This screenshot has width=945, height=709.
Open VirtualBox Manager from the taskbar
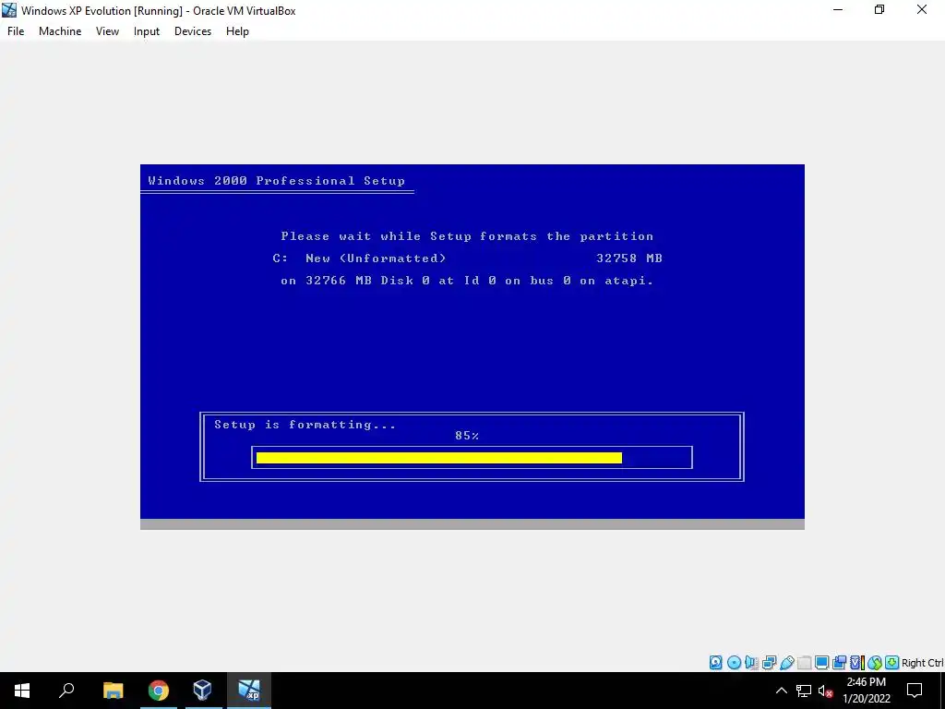coord(202,691)
